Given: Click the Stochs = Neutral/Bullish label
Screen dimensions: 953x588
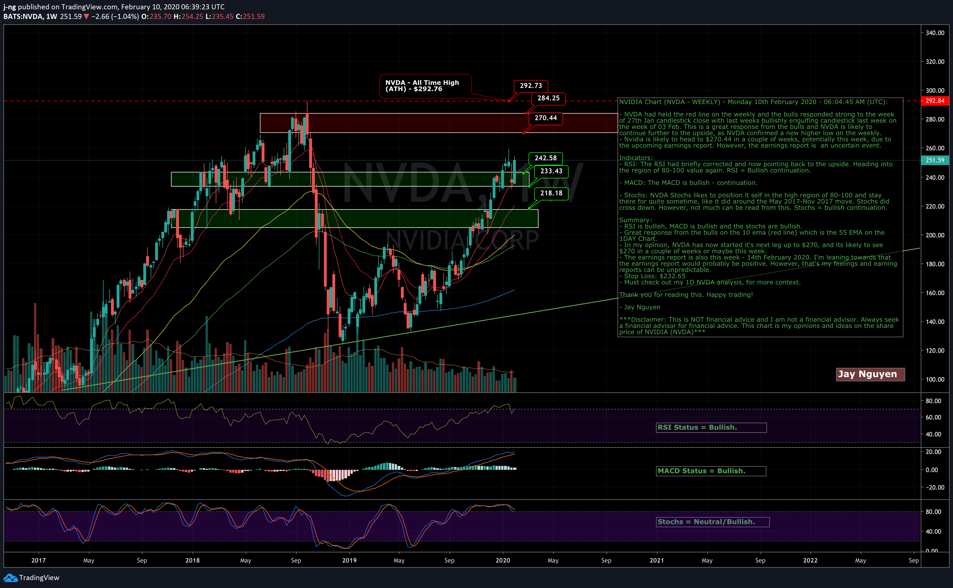Looking at the screenshot, I should [713, 522].
